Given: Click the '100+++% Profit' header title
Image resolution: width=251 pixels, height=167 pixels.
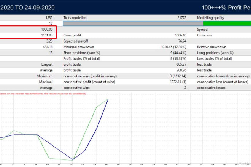Looking at the screenshot, I should [x=226, y=8].
